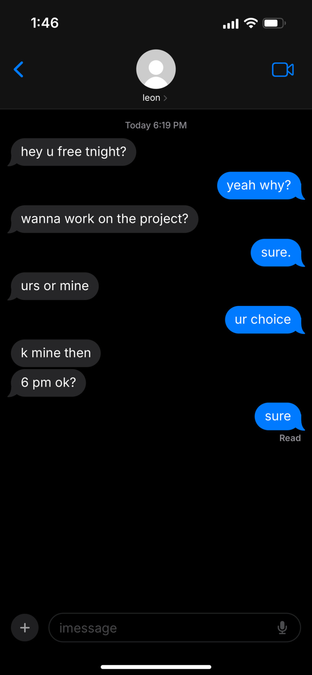This screenshot has width=312, height=675.
Task: Tap the Read receipt label
Action: point(290,438)
